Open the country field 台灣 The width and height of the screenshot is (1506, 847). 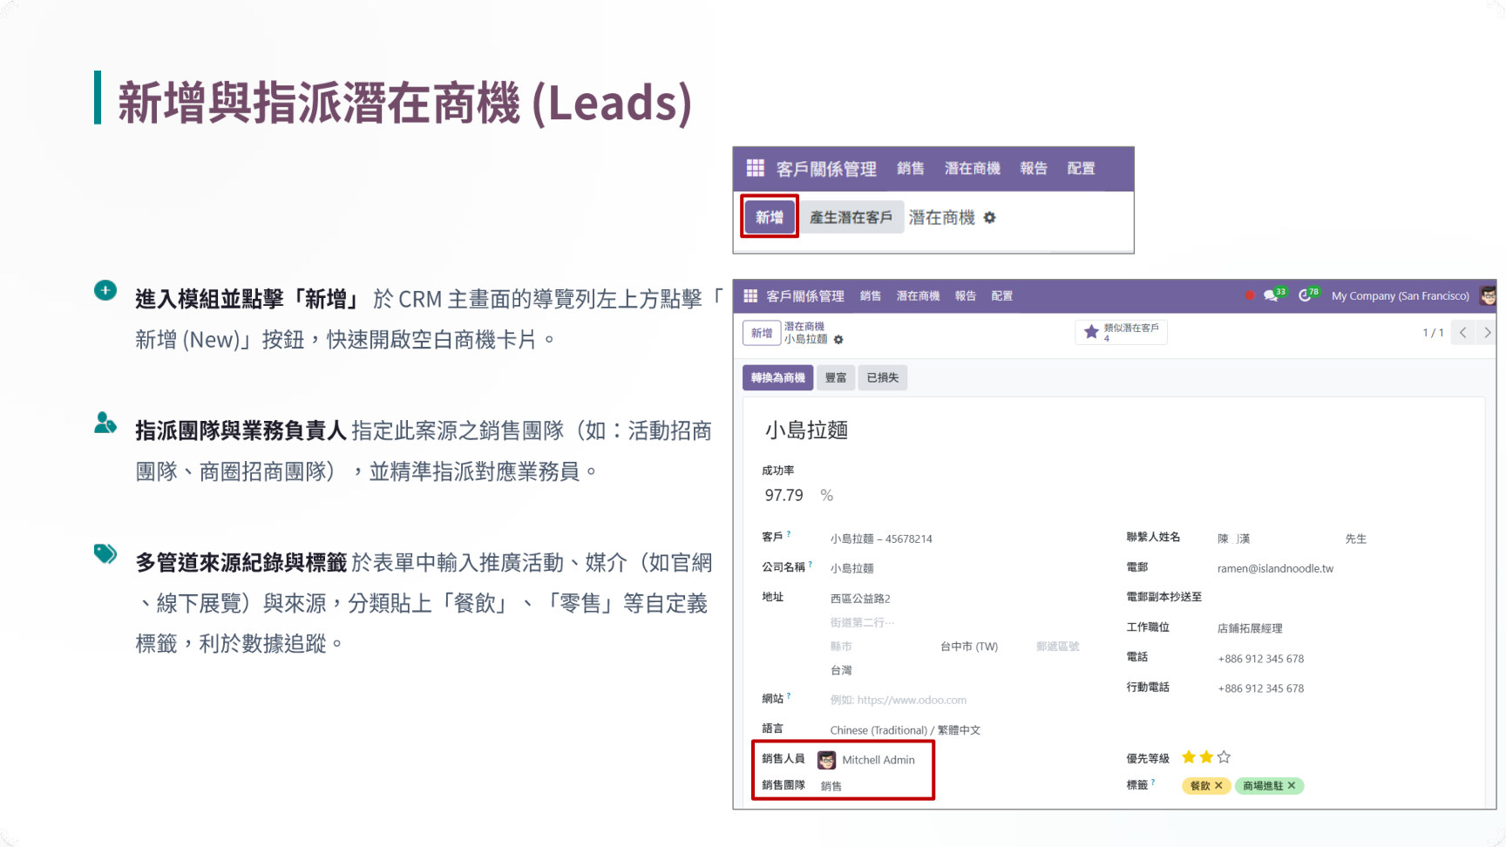841,670
